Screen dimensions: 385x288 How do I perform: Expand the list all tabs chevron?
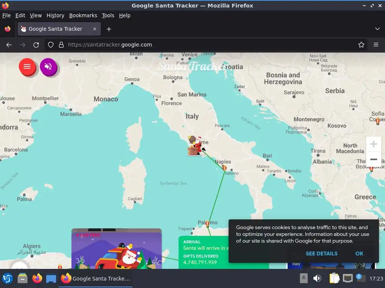tap(377, 29)
